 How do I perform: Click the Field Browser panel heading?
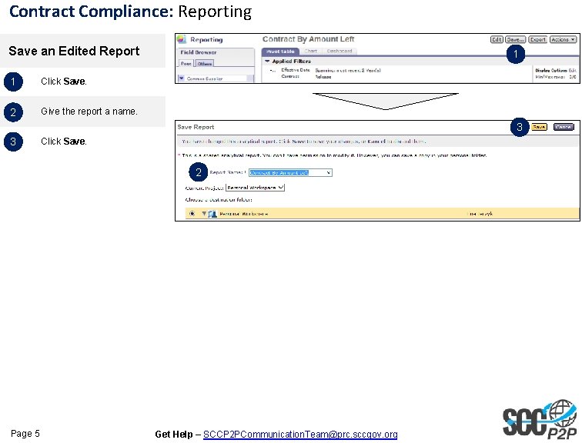pyautogui.click(x=198, y=52)
